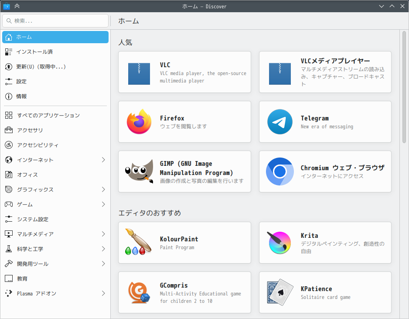The image size is (409, 319).
Task: Click the Chromium logo icon
Action: [x=280, y=172]
